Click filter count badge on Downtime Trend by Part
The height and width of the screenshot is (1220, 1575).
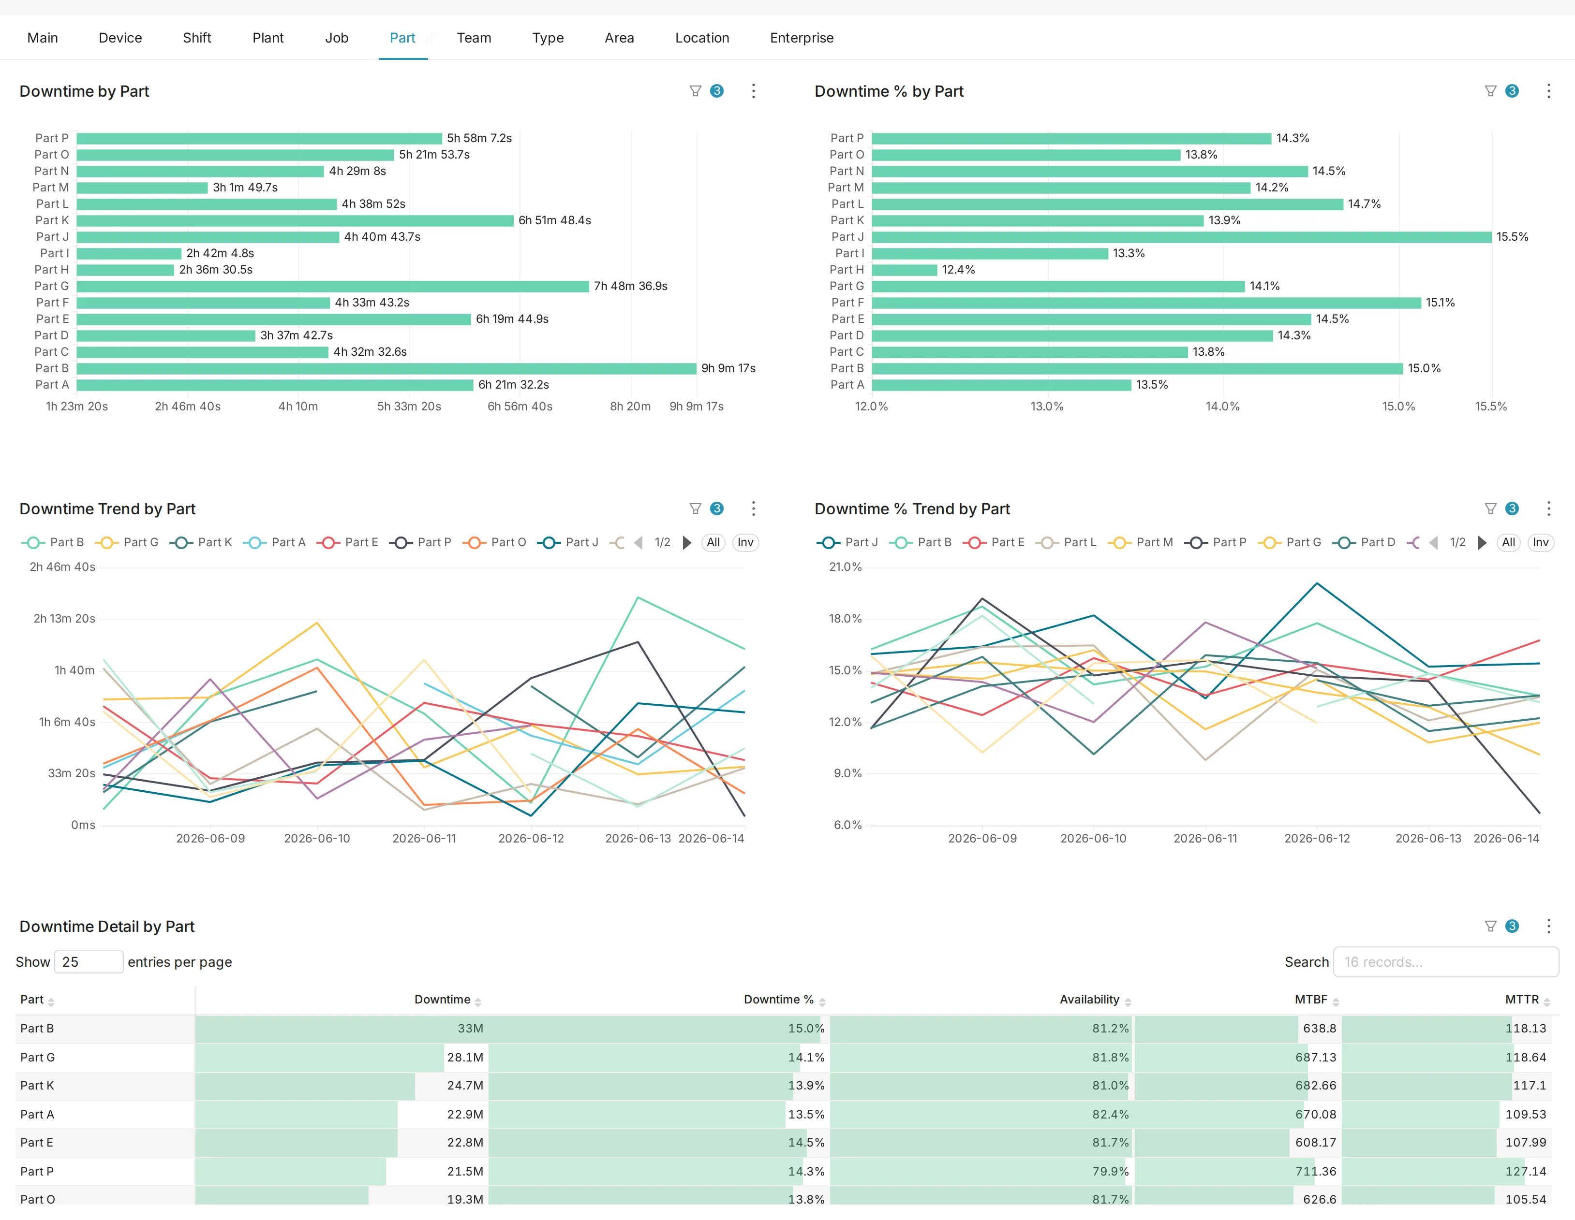717,509
